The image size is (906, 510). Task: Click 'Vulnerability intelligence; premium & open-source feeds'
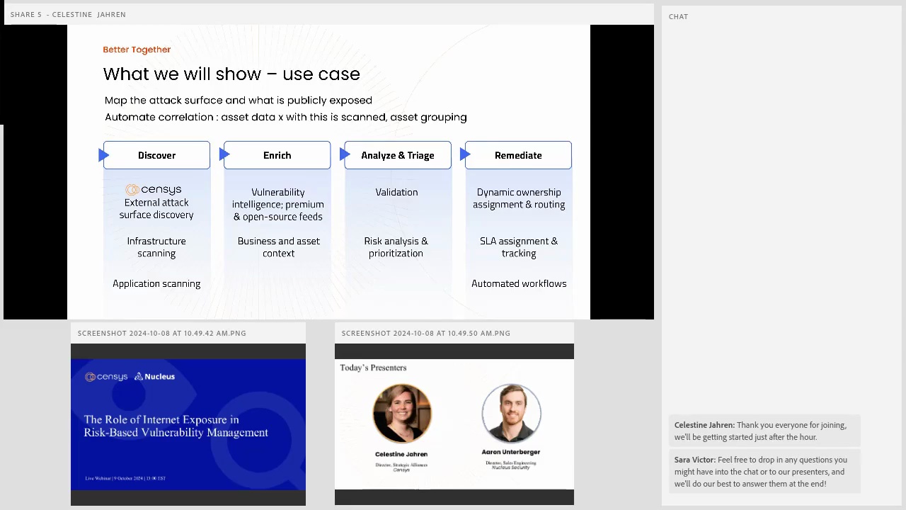coord(278,205)
